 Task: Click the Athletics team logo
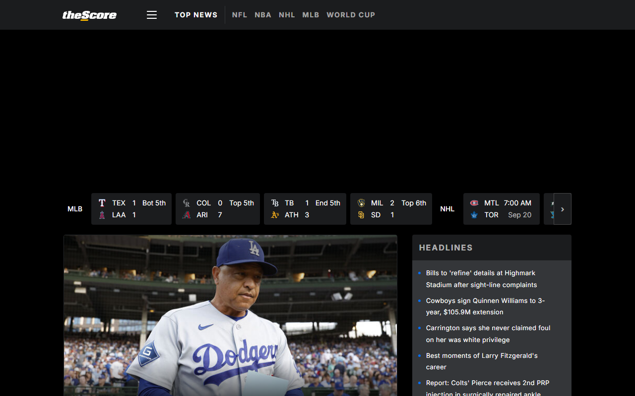pos(275,215)
